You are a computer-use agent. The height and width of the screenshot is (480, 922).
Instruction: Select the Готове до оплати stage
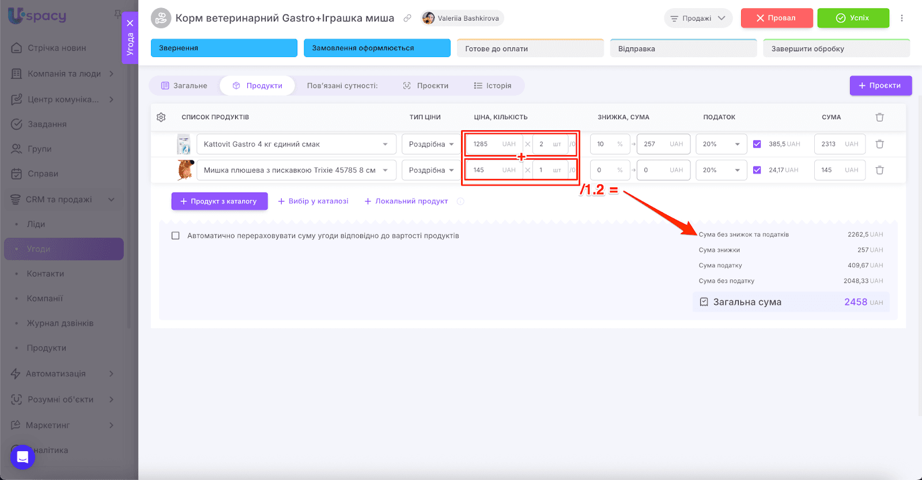coord(530,48)
